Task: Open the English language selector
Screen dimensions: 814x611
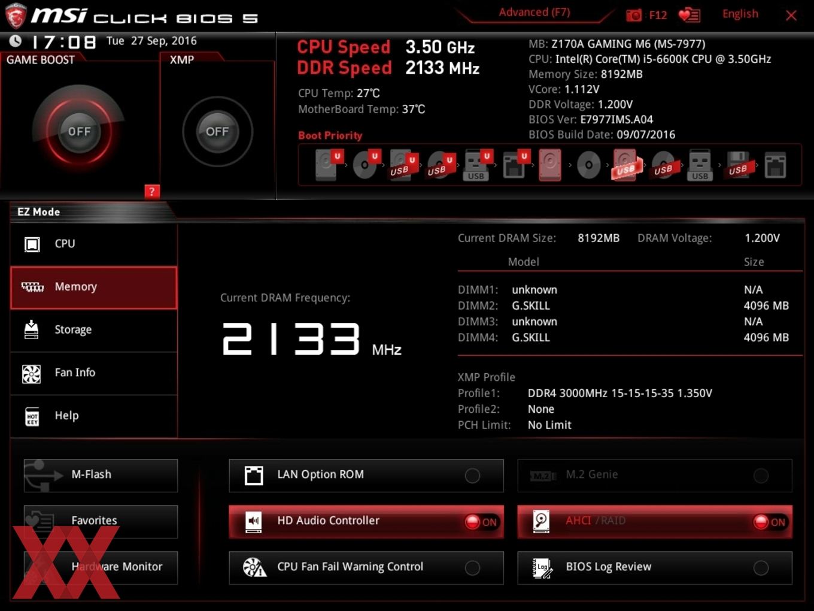Action: point(740,14)
